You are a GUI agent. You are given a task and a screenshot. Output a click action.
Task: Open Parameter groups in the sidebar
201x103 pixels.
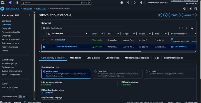point(9,64)
